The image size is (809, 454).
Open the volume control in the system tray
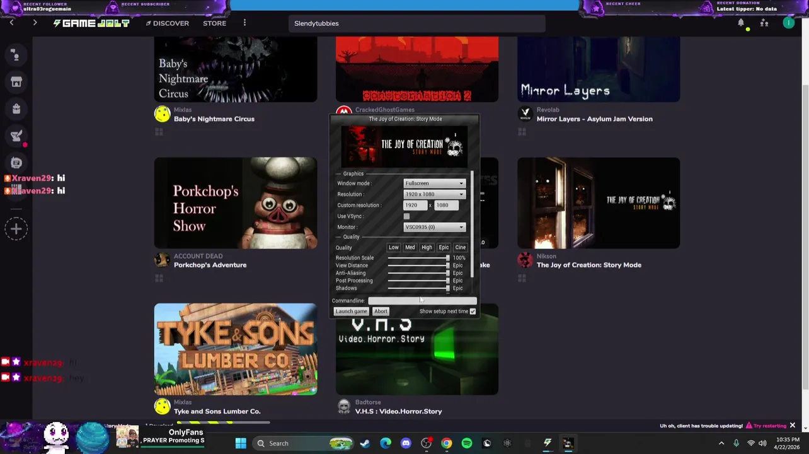(762, 443)
